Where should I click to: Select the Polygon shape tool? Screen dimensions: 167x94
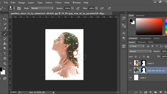5,58
